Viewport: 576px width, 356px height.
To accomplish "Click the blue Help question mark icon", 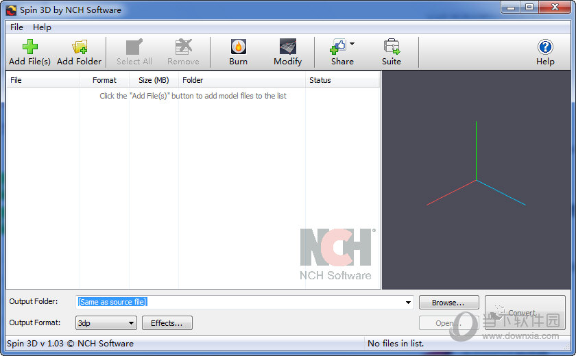I will (545, 47).
